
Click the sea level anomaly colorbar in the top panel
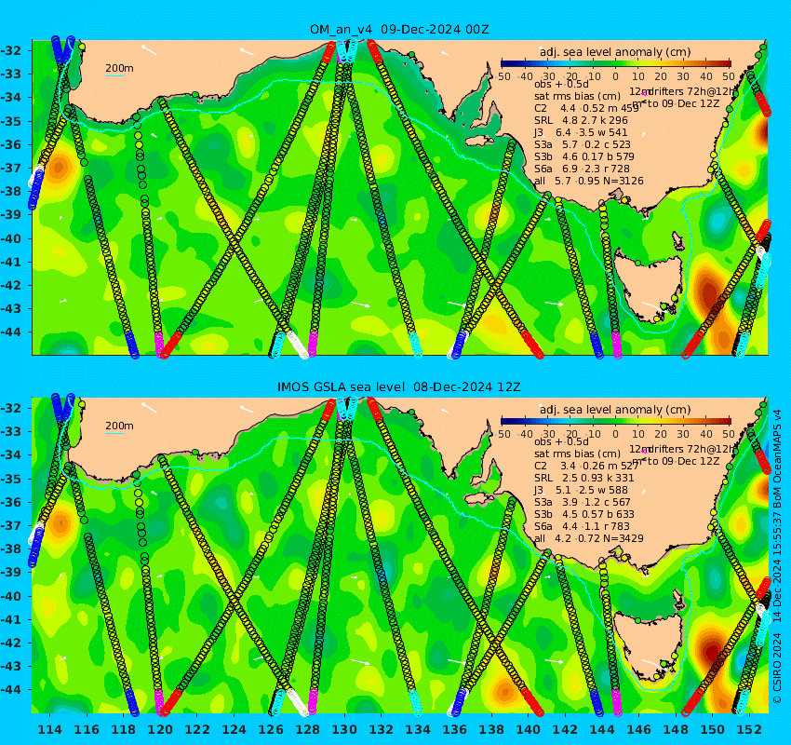click(615, 63)
